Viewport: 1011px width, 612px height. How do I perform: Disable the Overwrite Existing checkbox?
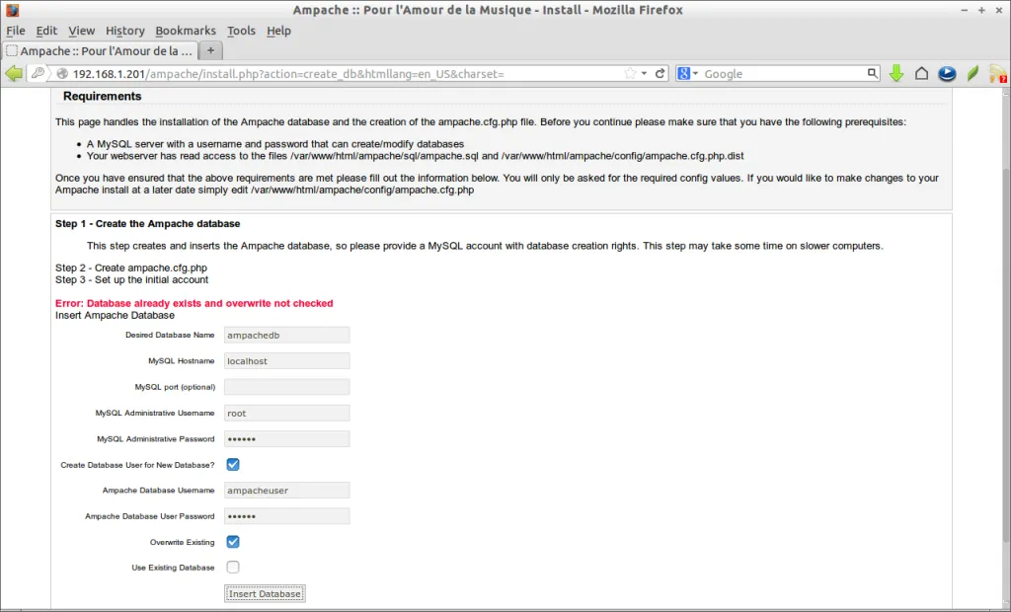tap(233, 541)
